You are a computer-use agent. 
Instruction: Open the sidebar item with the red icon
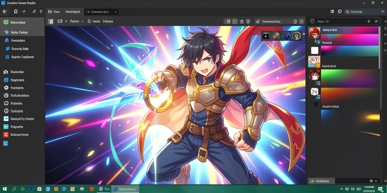click(x=16, y=135)
